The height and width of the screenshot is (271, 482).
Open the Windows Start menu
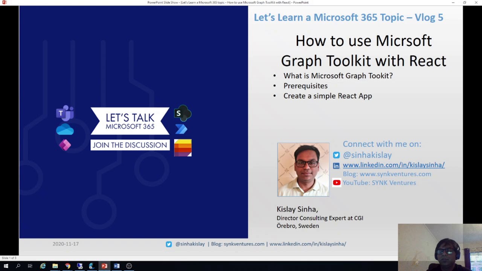(x=6, y=266)
